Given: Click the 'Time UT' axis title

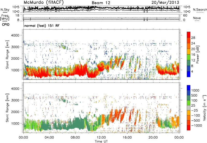Looking at the screenshot, I should (x=101, y=141).
